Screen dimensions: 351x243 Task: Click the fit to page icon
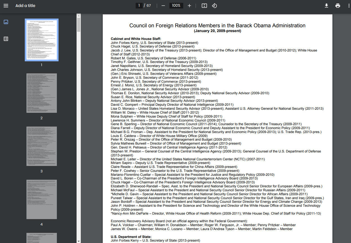tap(204, 6)
